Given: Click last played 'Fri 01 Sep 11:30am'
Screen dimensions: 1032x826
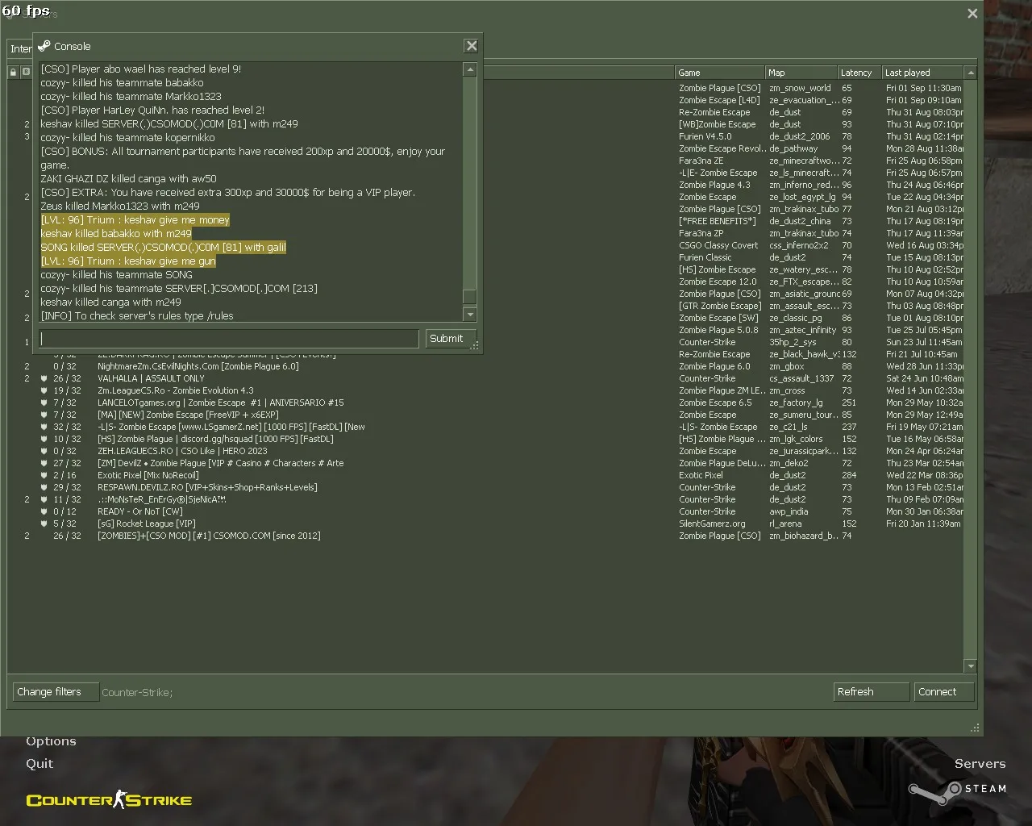Looking at the screenshot, I should [924, 88].
